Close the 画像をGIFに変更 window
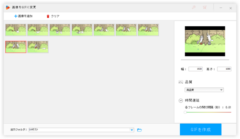This screenshot has height=139, width=240. (230, 8)
